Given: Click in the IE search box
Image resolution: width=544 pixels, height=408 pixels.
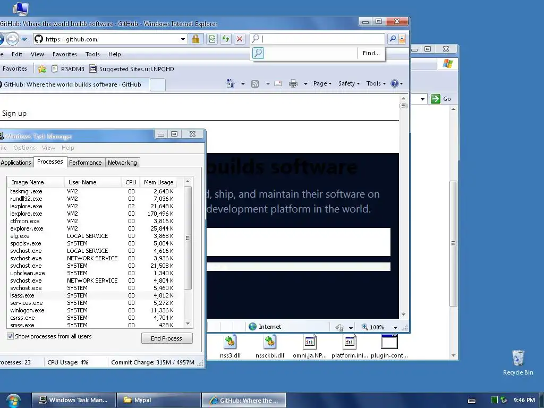Looking at the screenshot, I should pyautogui.click(x=322, y=39).
